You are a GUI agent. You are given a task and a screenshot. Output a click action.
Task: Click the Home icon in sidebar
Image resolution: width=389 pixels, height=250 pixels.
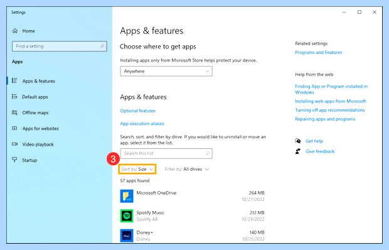tap(15, 31)
